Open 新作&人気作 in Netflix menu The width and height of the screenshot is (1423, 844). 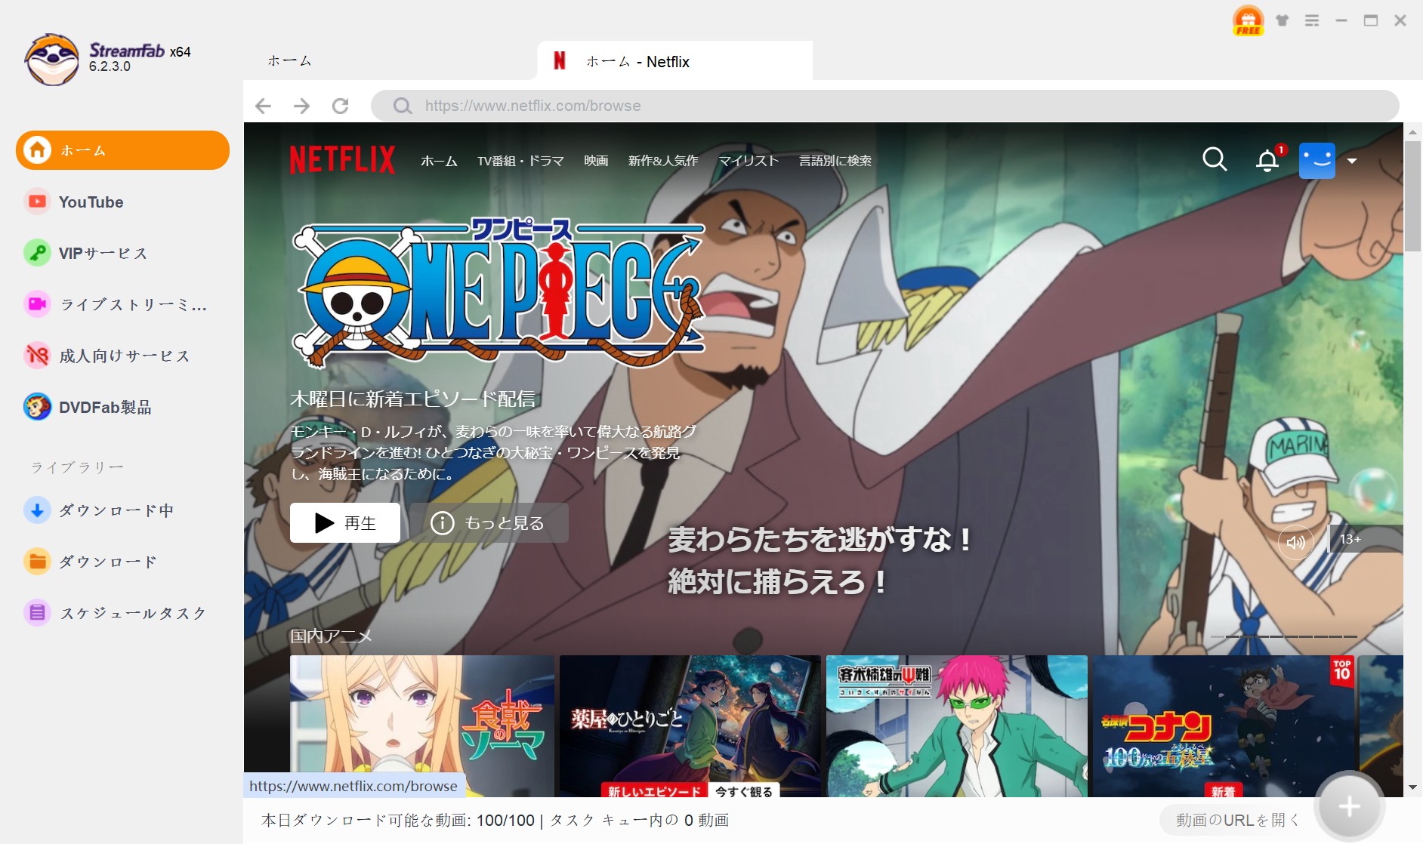pyautogui.click(x=663, y=161)
